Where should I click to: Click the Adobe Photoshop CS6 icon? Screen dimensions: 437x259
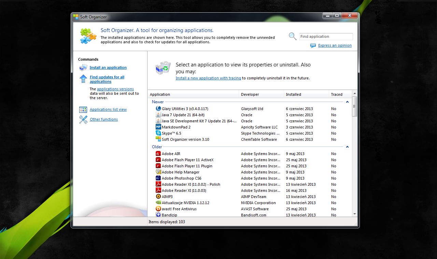[x=158, y=178]
